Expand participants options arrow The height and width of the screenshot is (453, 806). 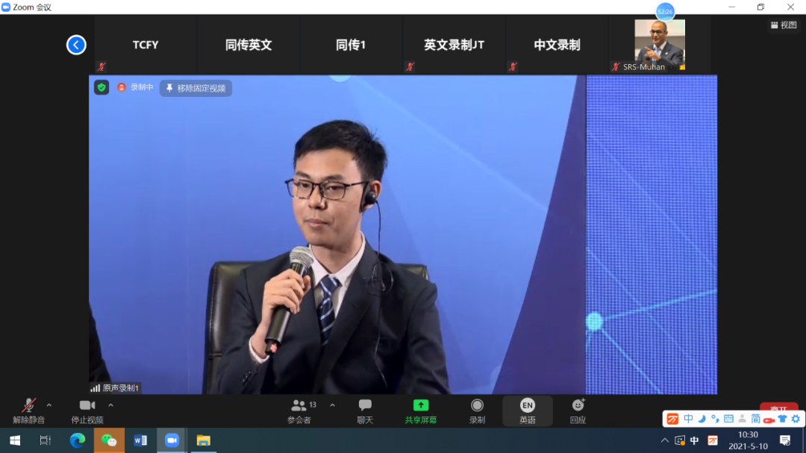pyautogui.click(x=332, y=405)
